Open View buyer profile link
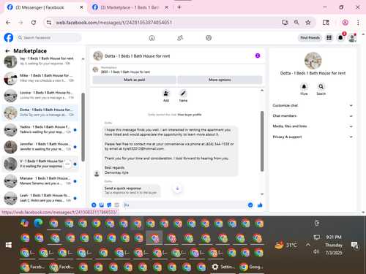Viewport: 366px width, 274px height. tap(190, 115)
